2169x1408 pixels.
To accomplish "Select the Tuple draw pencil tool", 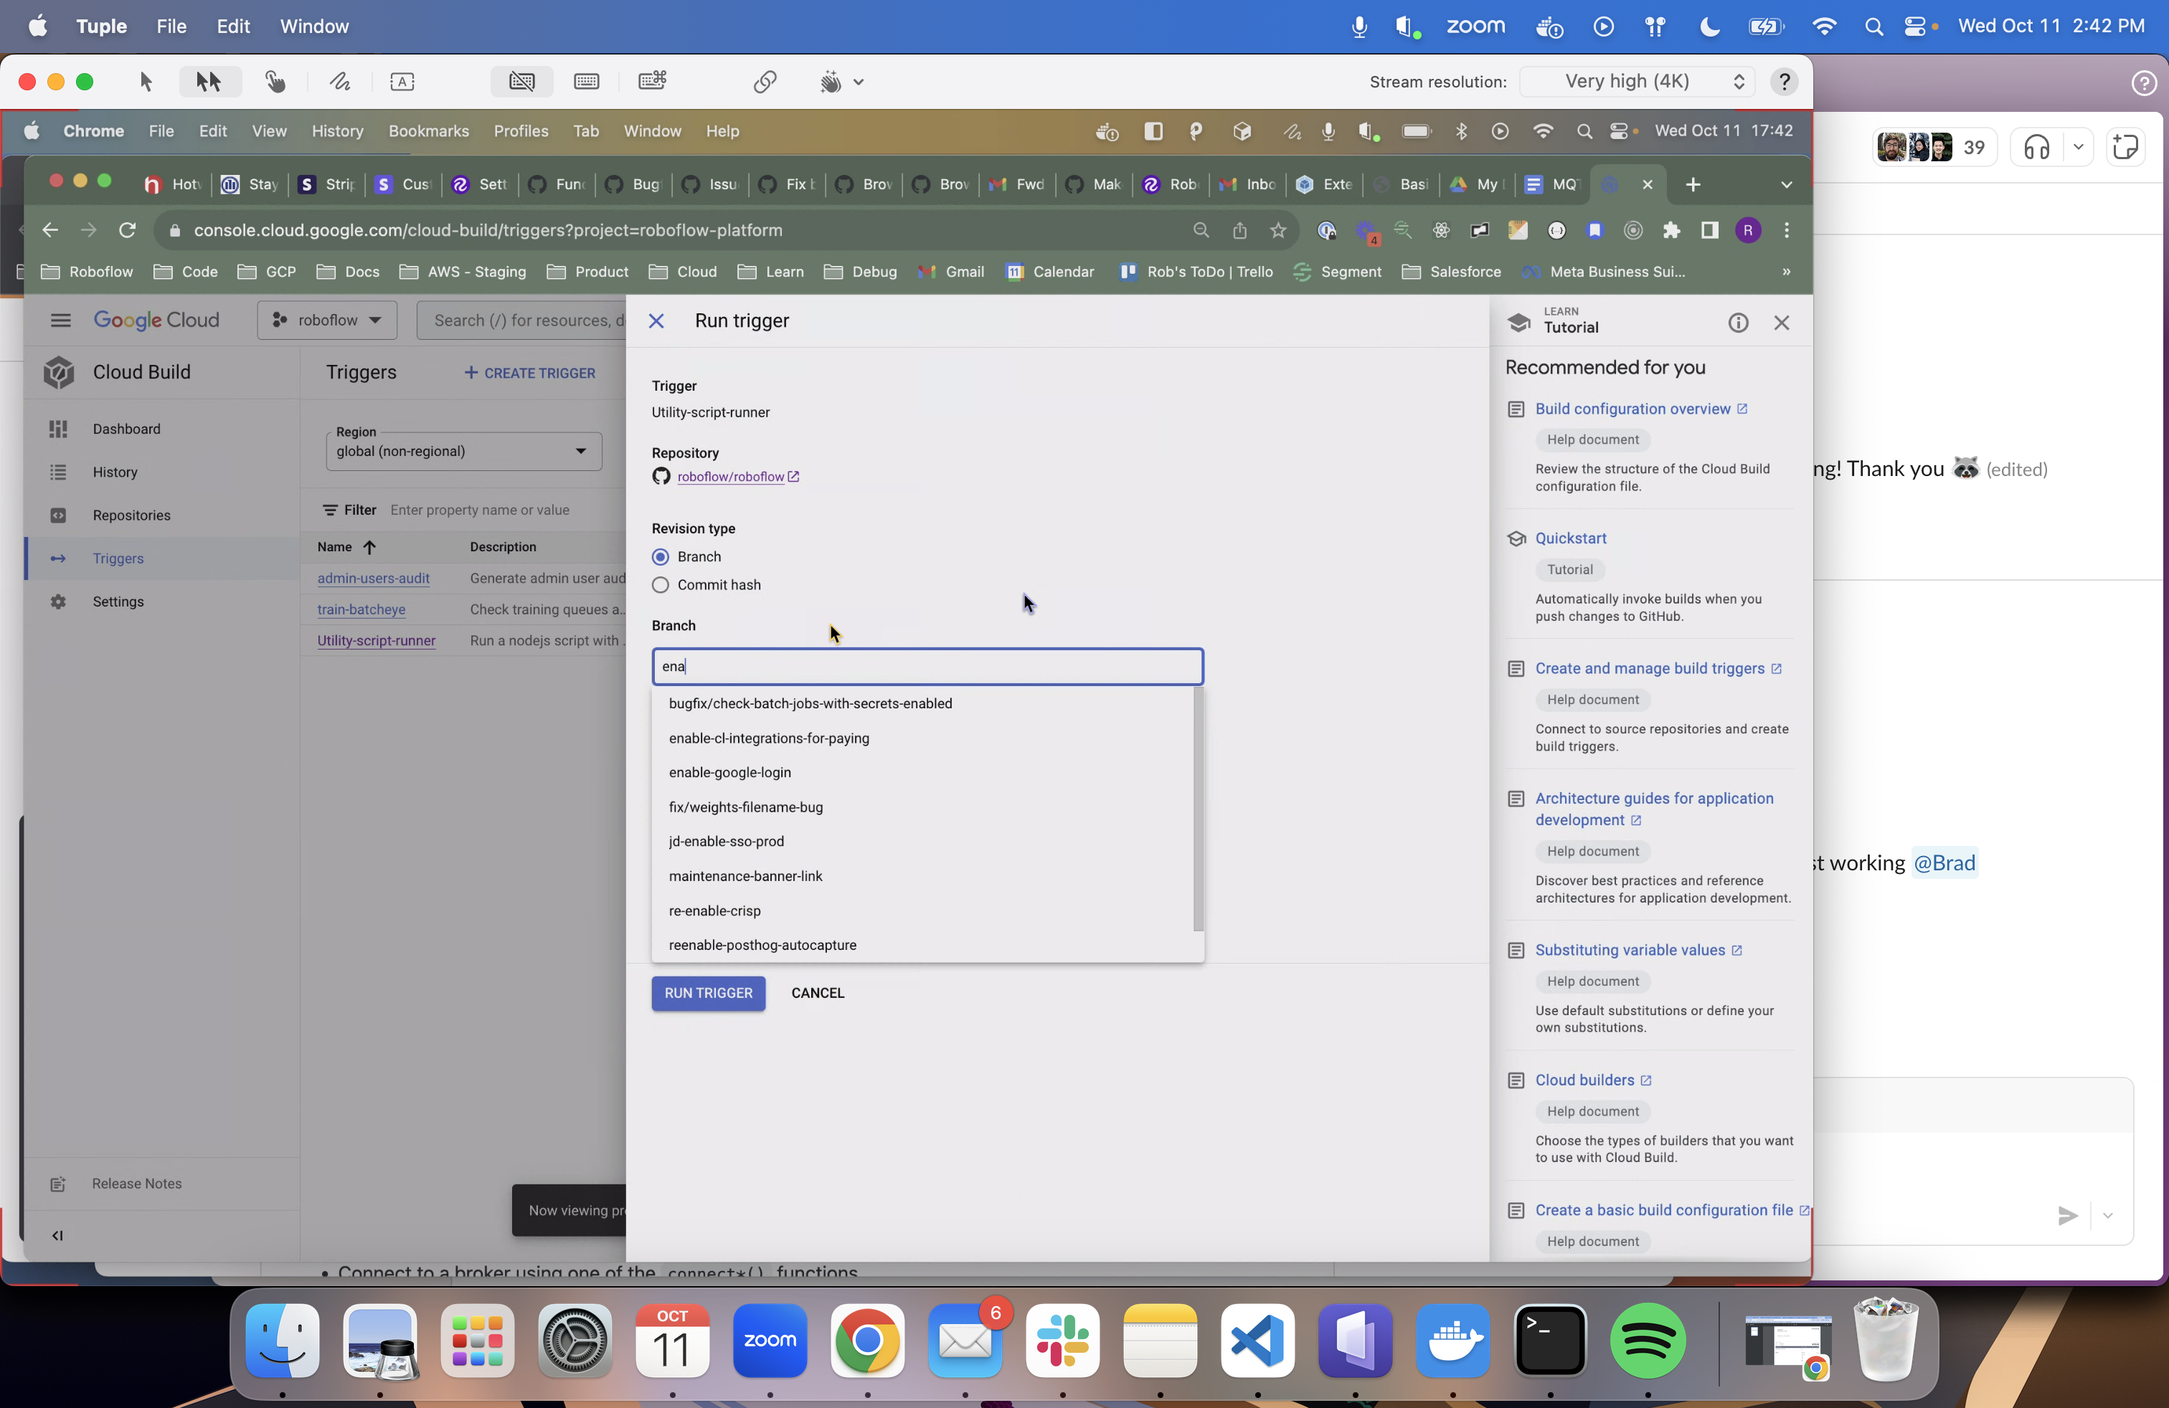I will coord(340,82).
